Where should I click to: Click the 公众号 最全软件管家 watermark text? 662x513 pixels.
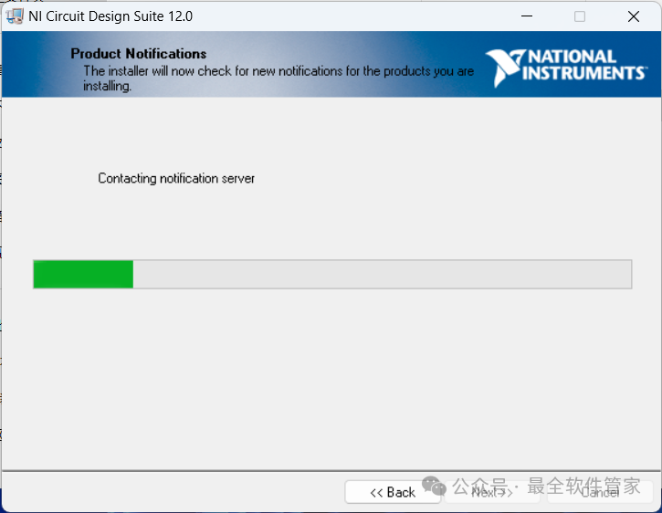pos(548,487)
